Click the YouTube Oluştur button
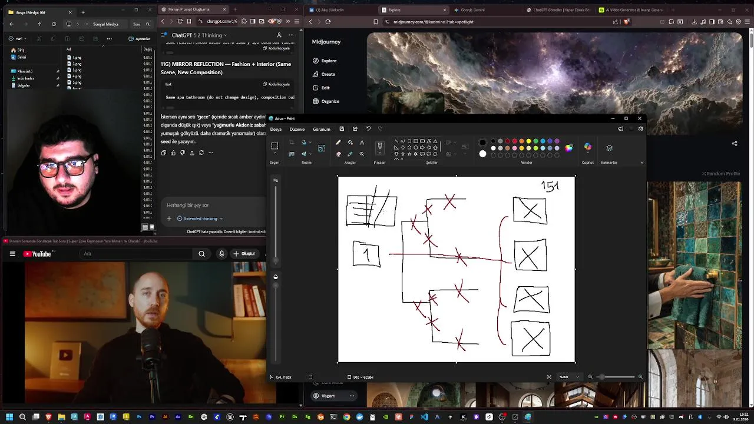The height and width of the screenshot is (424, 754). click(x=244, y=254)
